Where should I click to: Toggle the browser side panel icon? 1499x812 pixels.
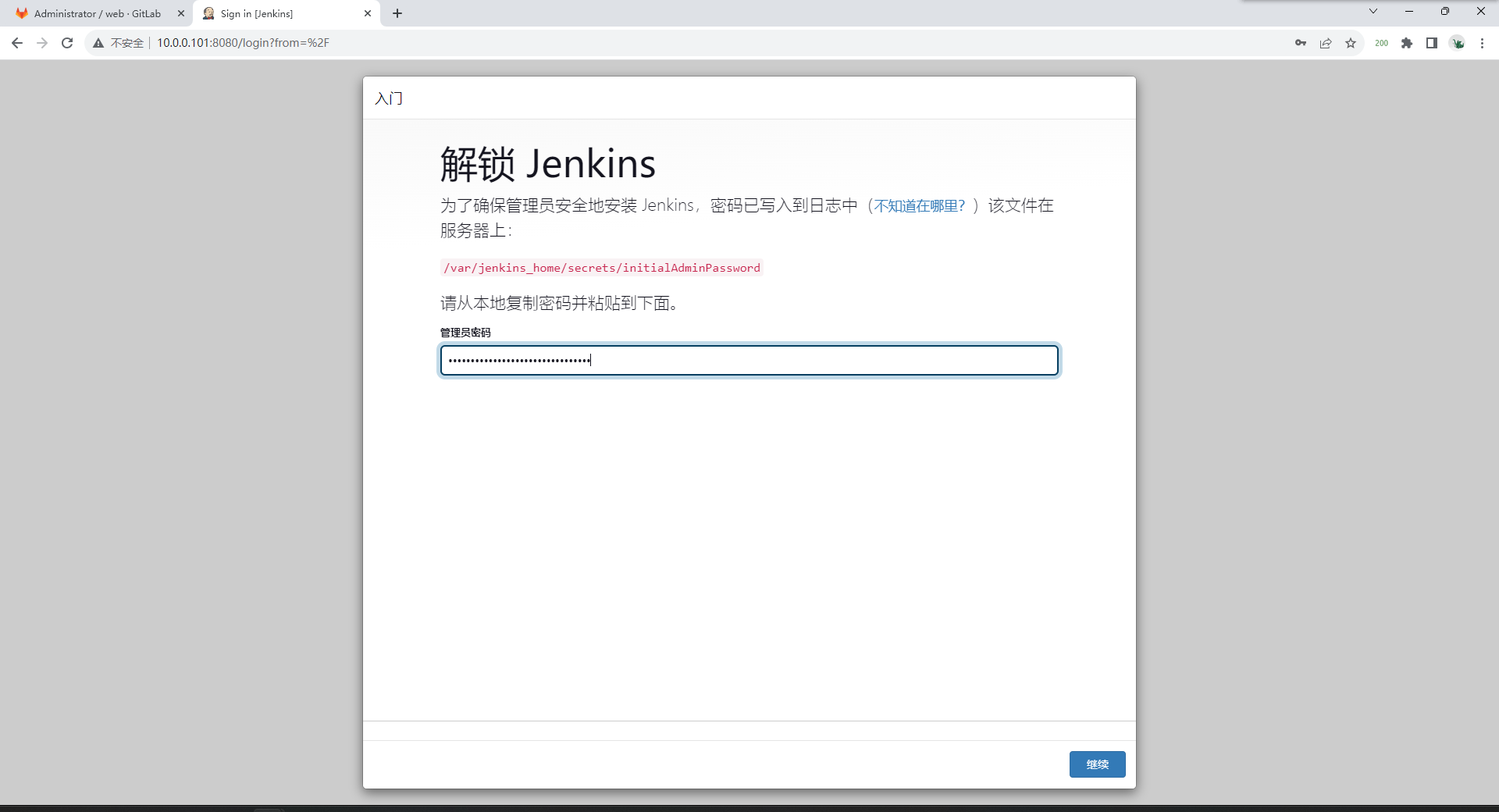tap(1432, 43)
